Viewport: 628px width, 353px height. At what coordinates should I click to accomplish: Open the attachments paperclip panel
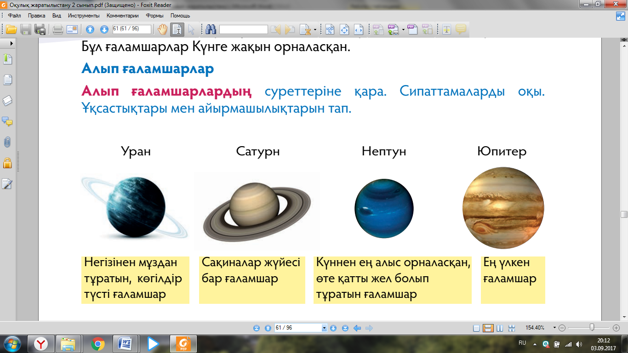coord(7,142)
